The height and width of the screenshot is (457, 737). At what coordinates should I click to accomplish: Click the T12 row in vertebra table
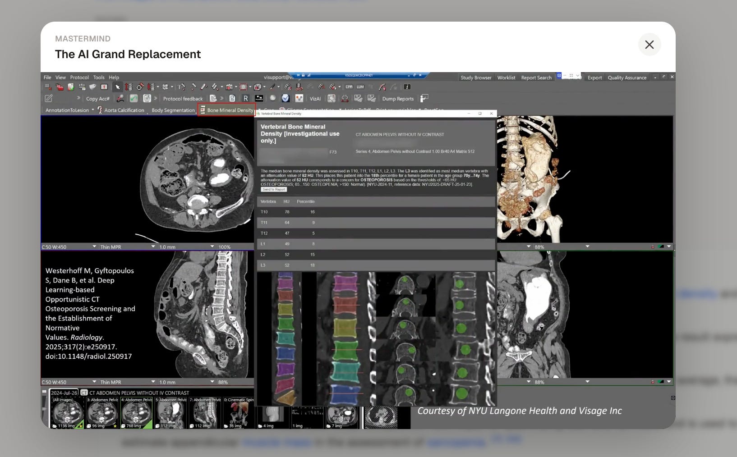[376, 233]
